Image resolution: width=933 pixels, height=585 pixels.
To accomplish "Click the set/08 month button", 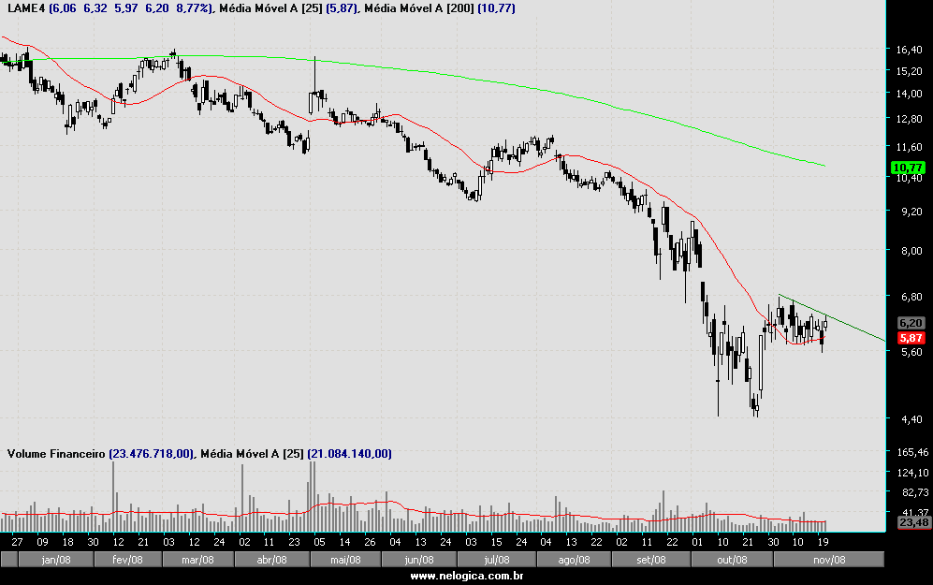I will point(651,560).
